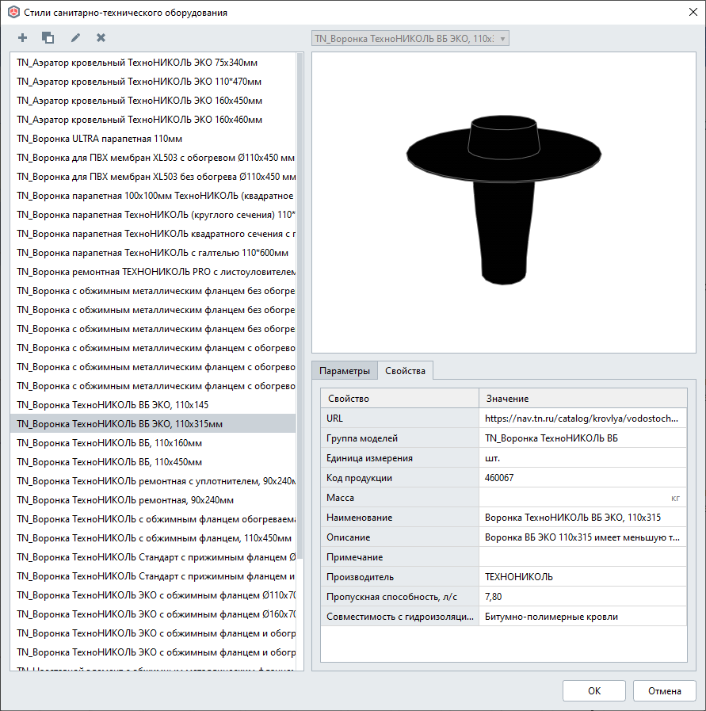
Task: Click the Описание value cell
Action: coord(582,537)
